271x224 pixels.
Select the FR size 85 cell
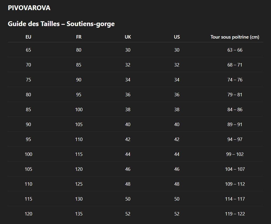click(79, 65)
